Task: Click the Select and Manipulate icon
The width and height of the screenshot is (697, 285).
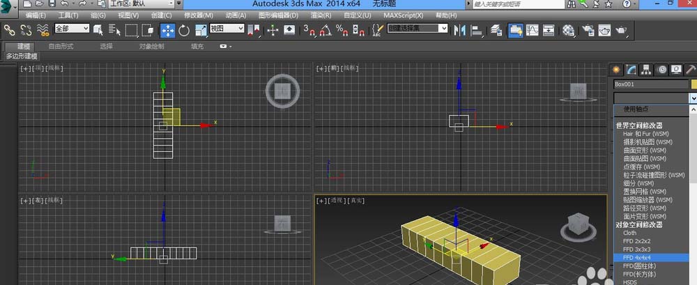Action: click(x=273, y=30)
